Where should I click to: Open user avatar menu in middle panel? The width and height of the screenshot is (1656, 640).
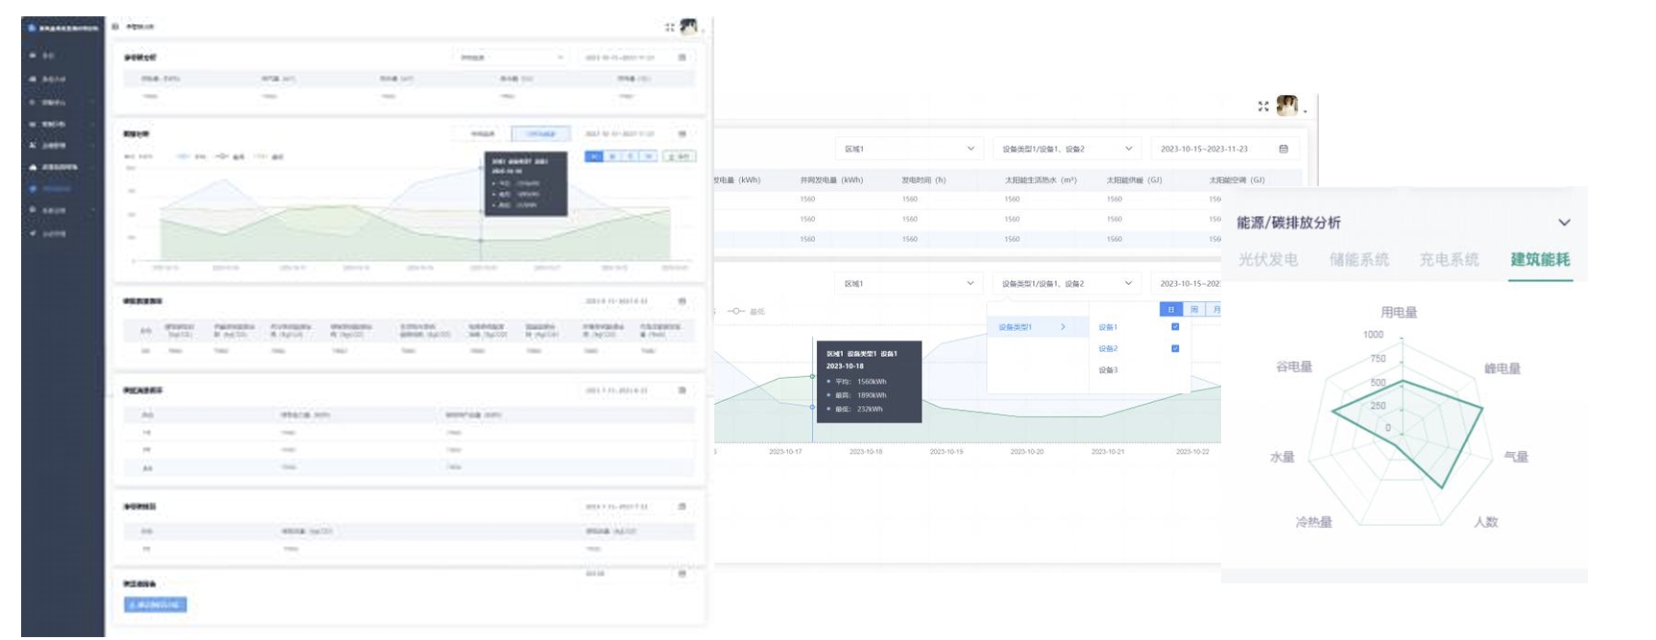tap(1287, 106)
